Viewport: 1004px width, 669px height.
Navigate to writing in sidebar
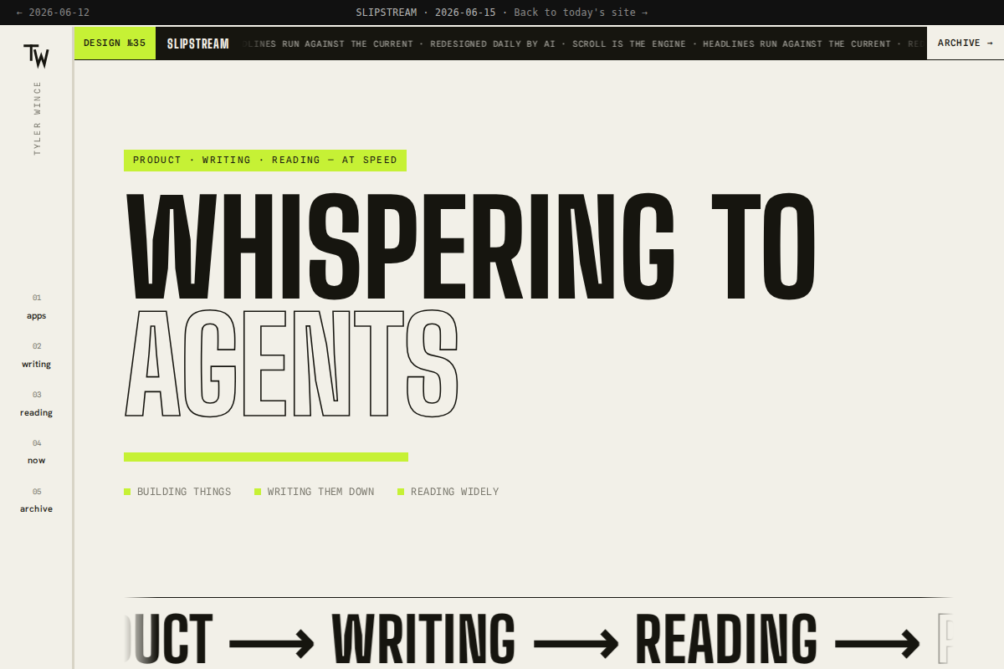(36, 356)
